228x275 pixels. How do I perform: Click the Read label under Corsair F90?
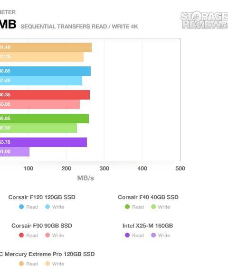(x=32, y=235)
